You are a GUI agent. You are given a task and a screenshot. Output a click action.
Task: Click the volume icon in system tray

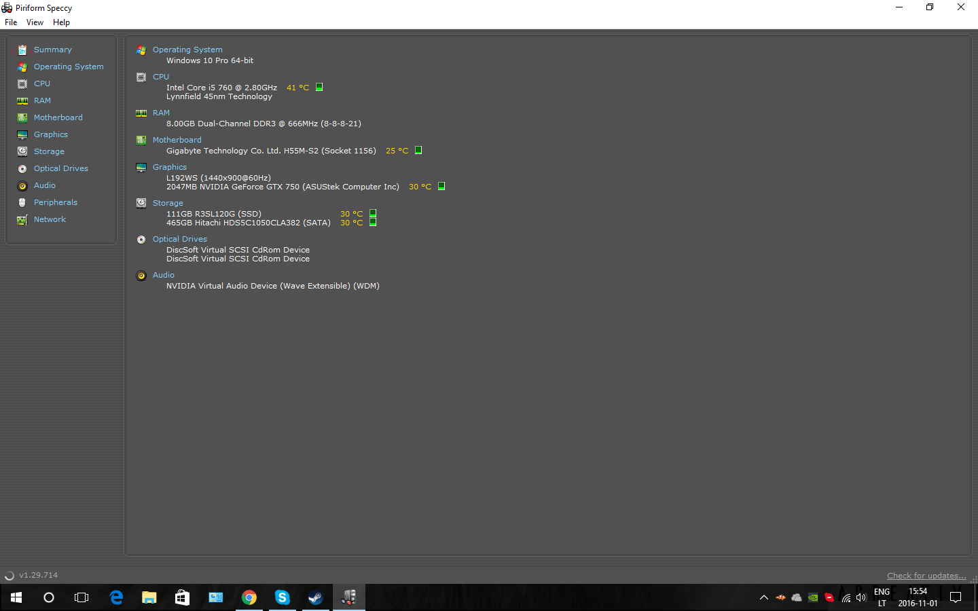pyautogui.click(x=861, y=597)
